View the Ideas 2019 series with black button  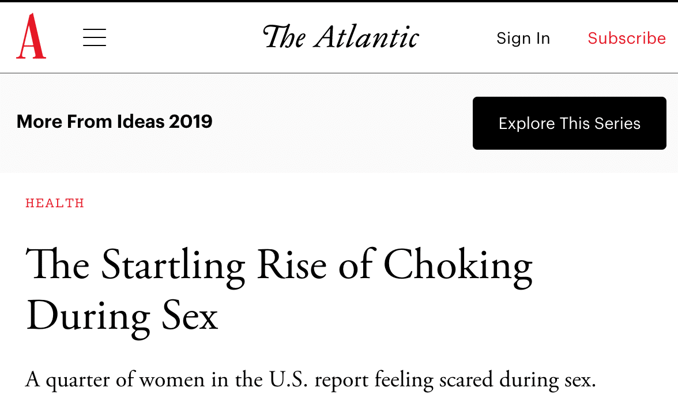point(569,123)
